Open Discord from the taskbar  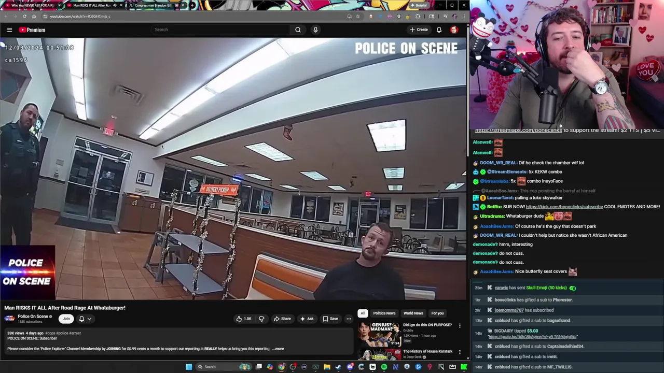(x=350, y=367)
